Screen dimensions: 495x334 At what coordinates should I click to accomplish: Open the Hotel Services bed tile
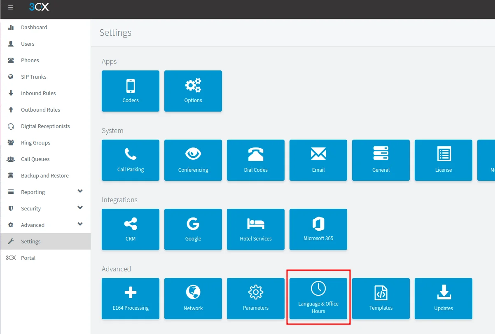click(256, 229)
